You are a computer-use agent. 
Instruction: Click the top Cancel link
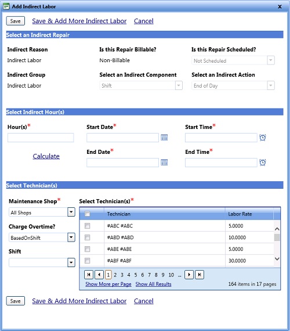(x=144, y=21)
